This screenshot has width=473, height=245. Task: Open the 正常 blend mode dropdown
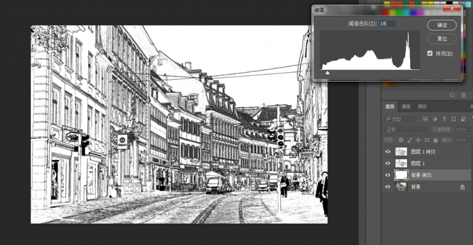point(407,130)
